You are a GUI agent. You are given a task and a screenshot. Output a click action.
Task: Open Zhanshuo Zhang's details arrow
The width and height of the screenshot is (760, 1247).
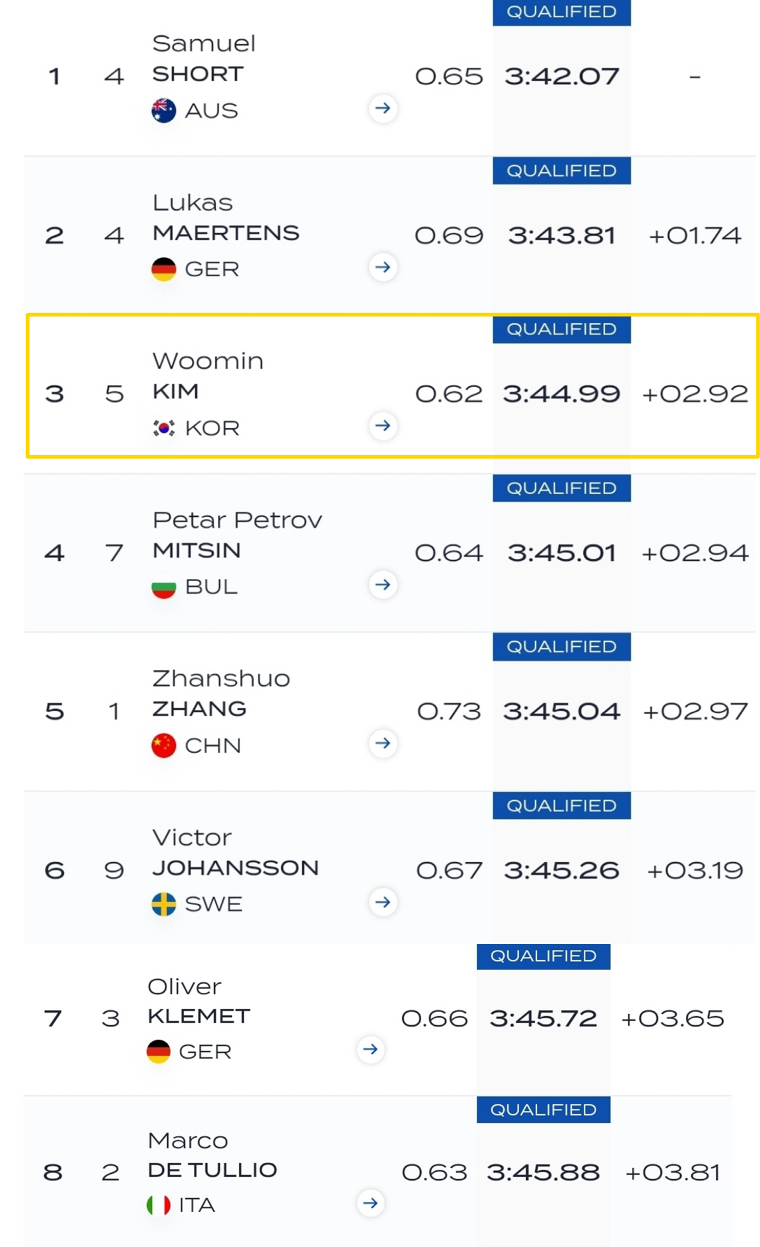pos(383,743)
